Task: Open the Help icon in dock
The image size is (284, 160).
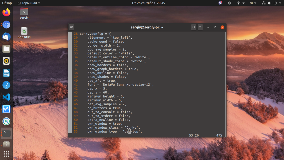Action: pyautogui.click(x=6, y=85)
